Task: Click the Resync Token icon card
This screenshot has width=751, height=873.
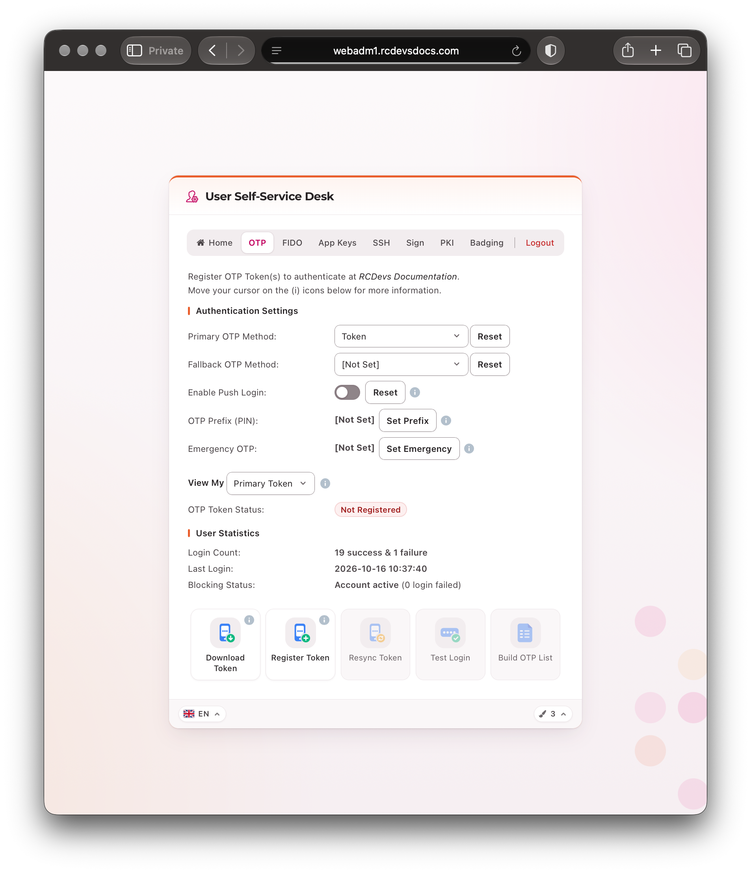Action: [375, 644]
